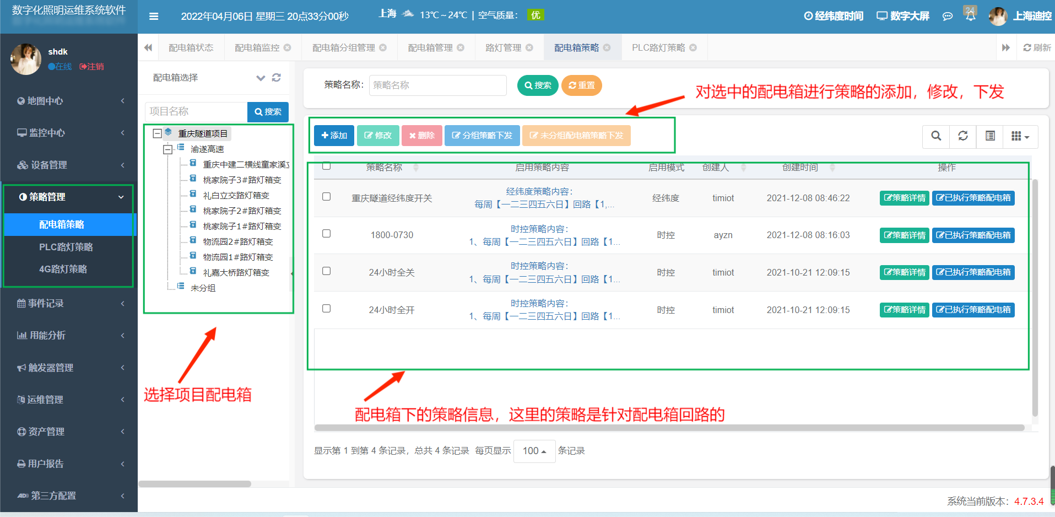Open the 100 records-per-page dropdown
This screenshot has width=1055, height=517.
(x=534, y=451)
